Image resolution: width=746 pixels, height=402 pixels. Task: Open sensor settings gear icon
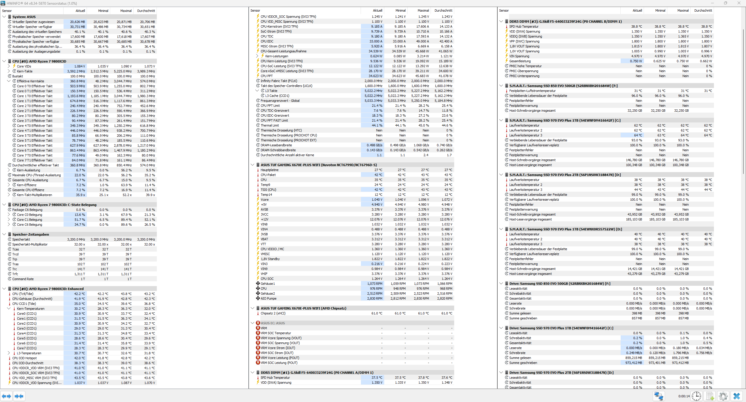point(723,396)
